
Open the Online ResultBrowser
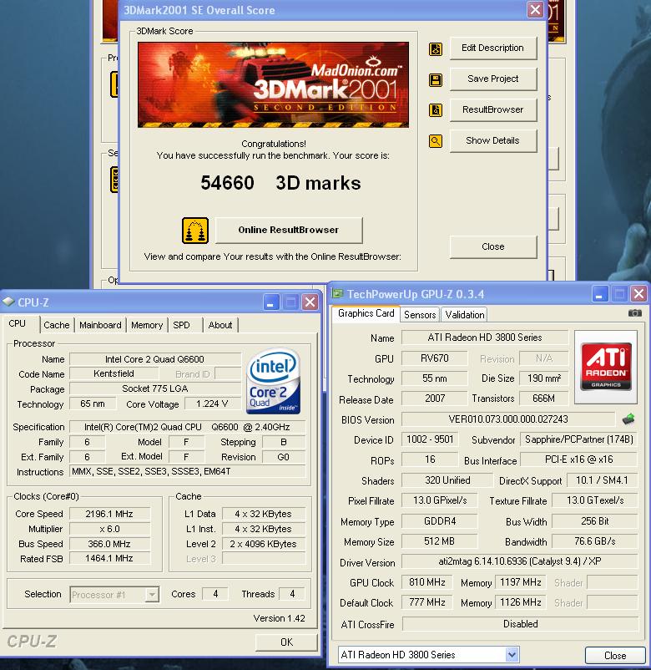pos(289,230)
